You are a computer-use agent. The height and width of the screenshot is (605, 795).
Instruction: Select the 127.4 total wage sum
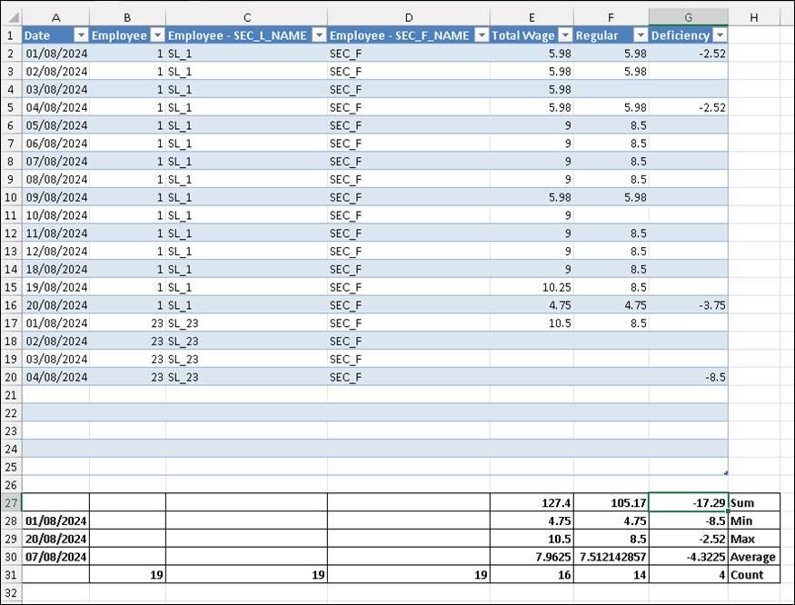coord(532,502)
